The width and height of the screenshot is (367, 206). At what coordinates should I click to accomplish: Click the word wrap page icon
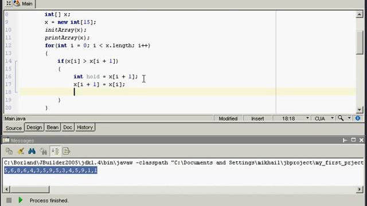[x=67, y=151]
